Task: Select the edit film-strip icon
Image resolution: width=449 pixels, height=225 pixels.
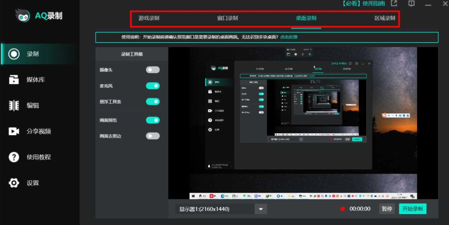Action: 14,105
